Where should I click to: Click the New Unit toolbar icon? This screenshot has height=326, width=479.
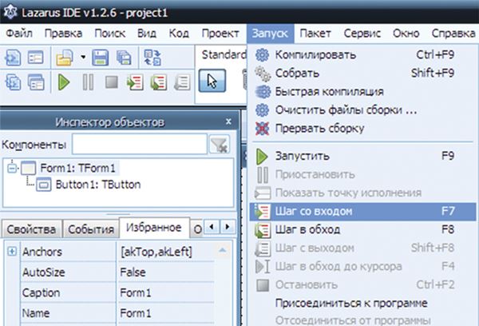point(13,58)
